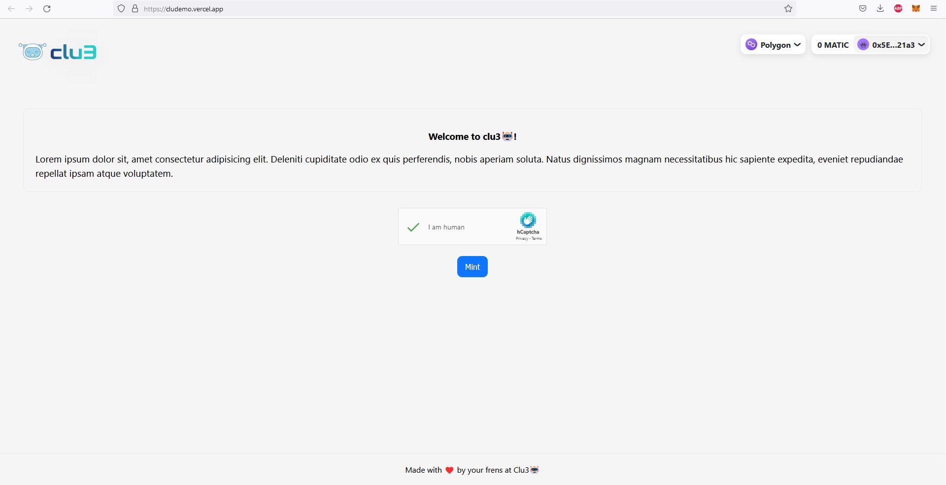This screenshot has width=946, height=485.
Task: Open the Firefox hamburger menu
Action: click(x=934, y=8)
